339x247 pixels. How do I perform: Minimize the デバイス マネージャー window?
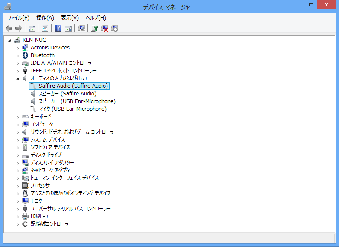click(x=300, y=6)
